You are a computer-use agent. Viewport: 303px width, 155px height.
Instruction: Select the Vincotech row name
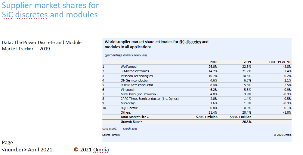click(x=128, y=89)
